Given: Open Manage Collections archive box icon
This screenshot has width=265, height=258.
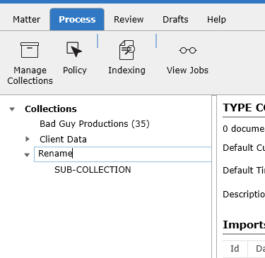Looking at the screenshot, I should (30, 50).
